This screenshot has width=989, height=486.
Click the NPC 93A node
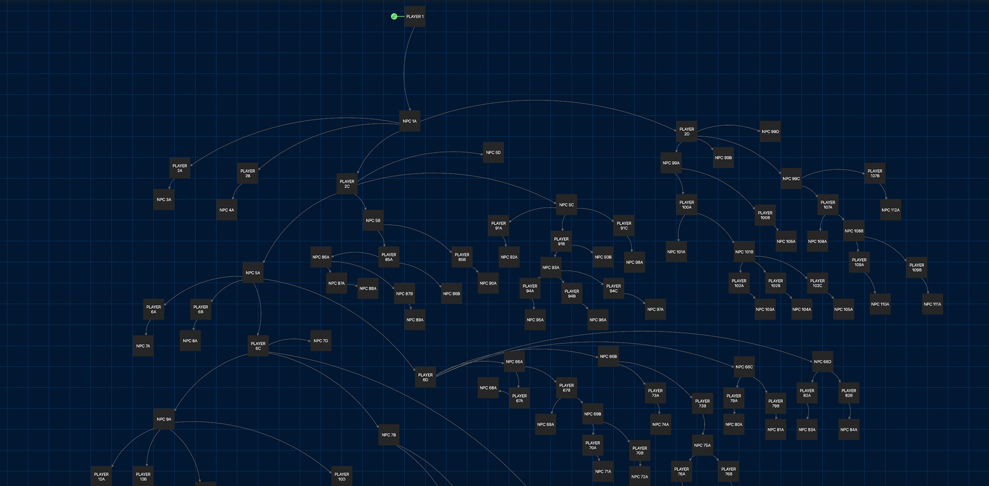pos(551,267)
